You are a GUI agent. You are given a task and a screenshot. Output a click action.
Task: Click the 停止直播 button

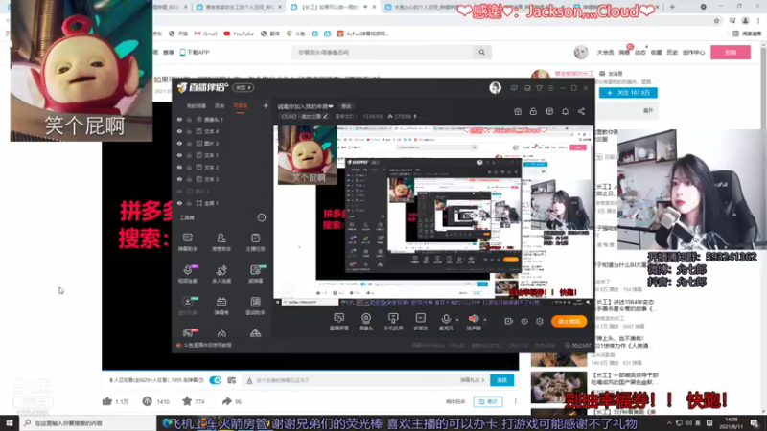coord(569,321)
